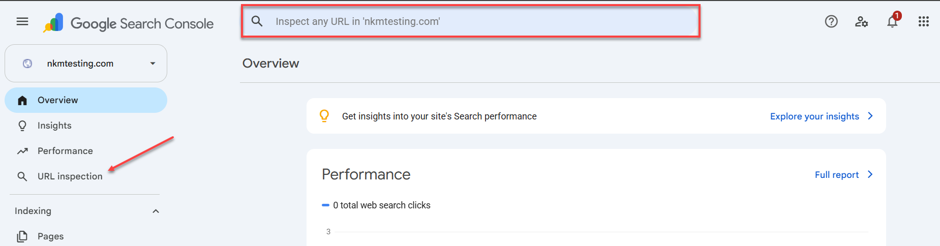Click the Performance trend arrow icon
The width and height of the screenshot is (940, 246).
click(22, 151)
